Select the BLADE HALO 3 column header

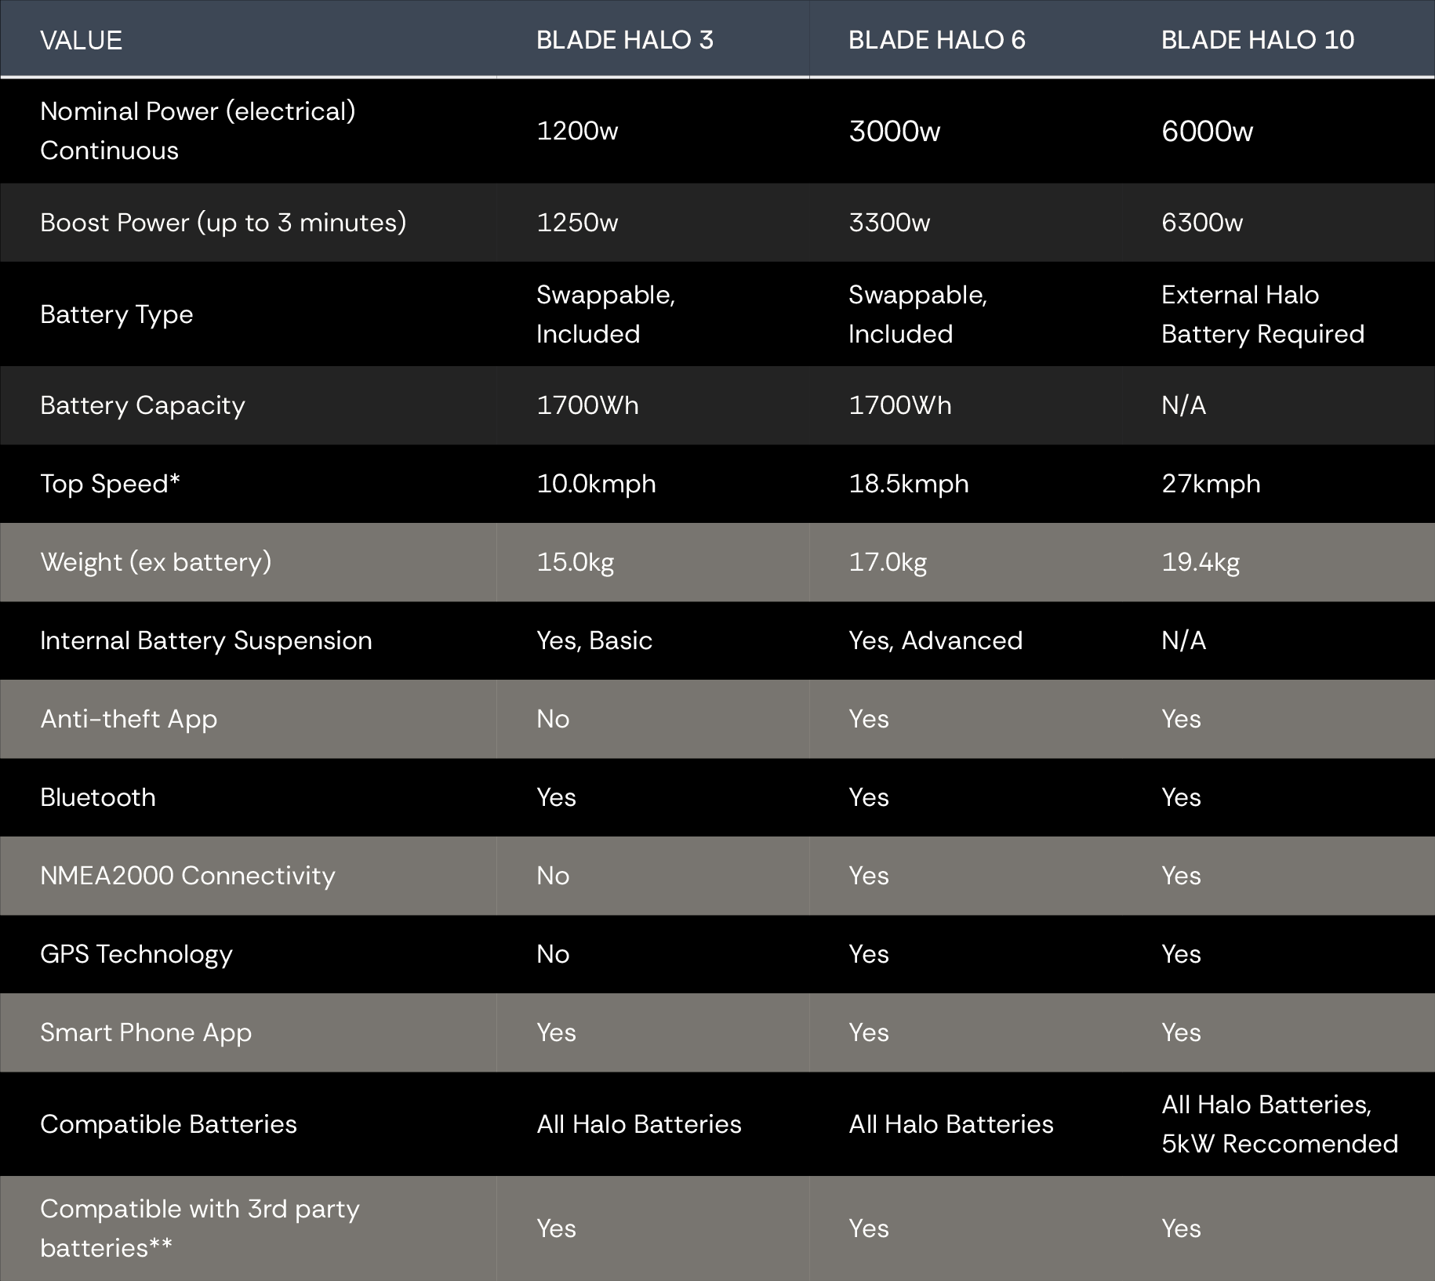[x=625, y=40]
